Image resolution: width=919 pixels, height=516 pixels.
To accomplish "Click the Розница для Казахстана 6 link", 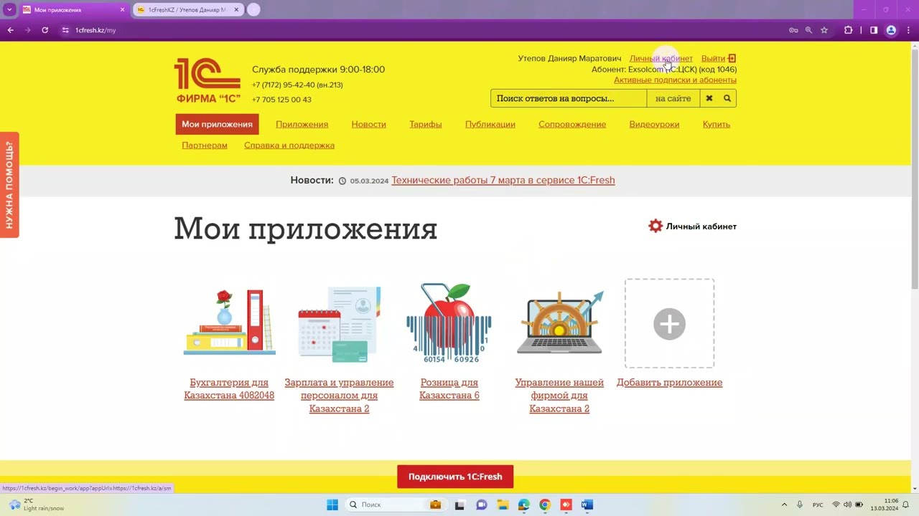I will (x=449, y=388).
